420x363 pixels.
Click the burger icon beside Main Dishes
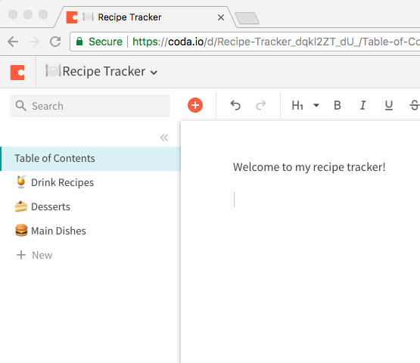point(21,231)
